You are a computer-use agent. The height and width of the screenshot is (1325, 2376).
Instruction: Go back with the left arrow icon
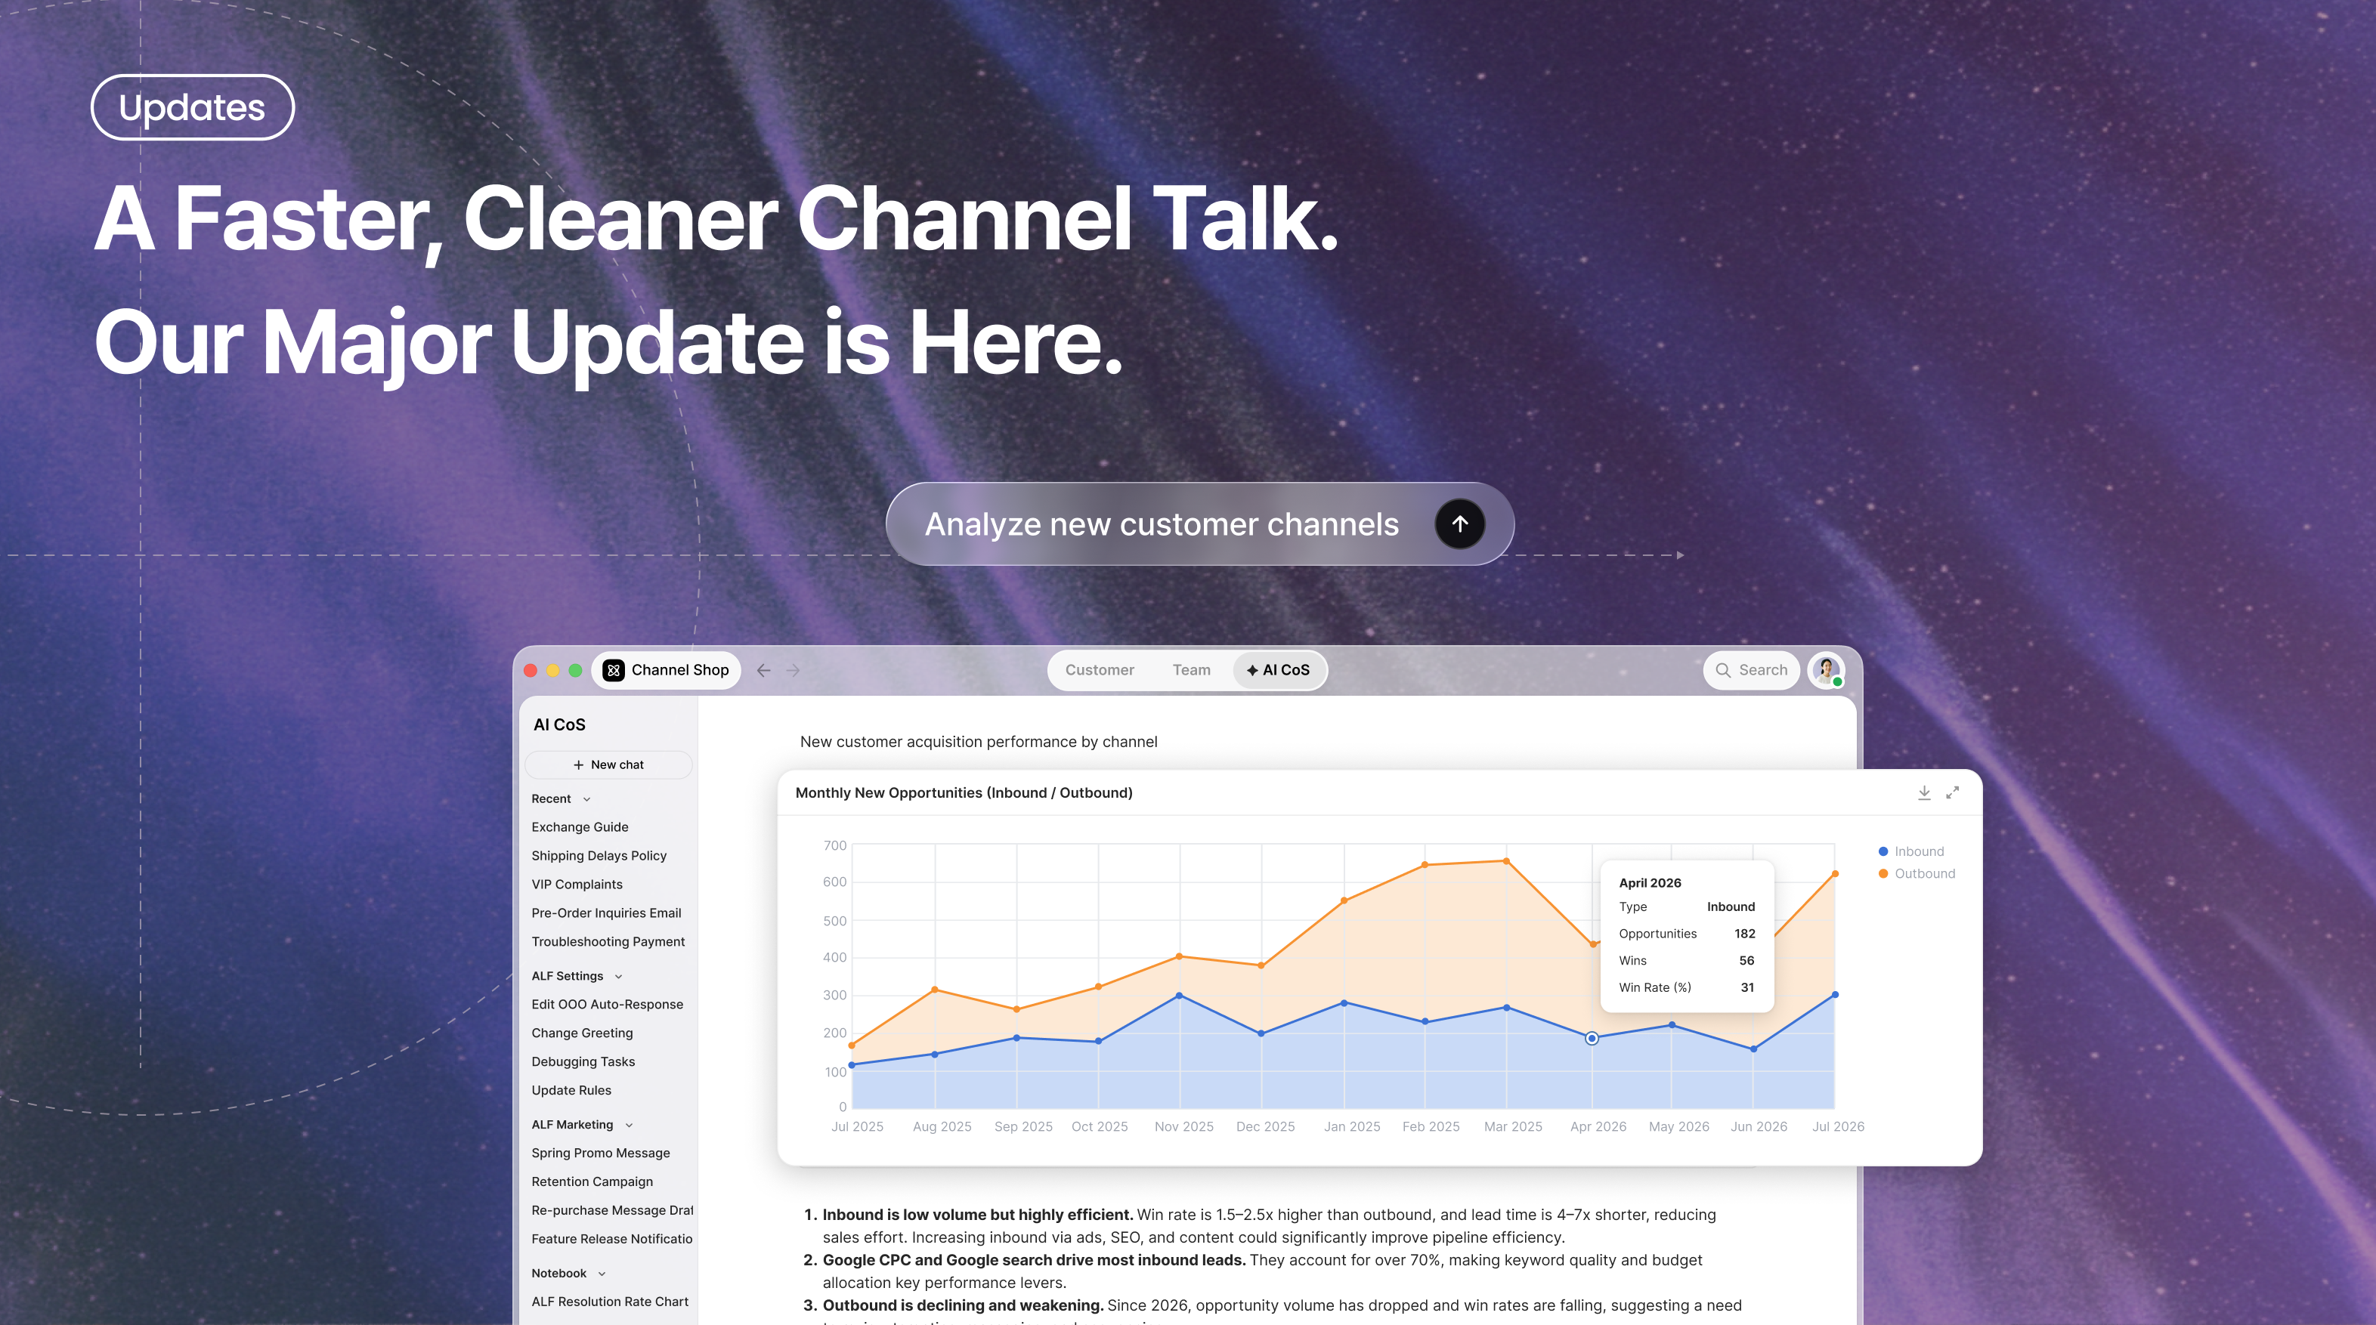(x=764, y=670)
